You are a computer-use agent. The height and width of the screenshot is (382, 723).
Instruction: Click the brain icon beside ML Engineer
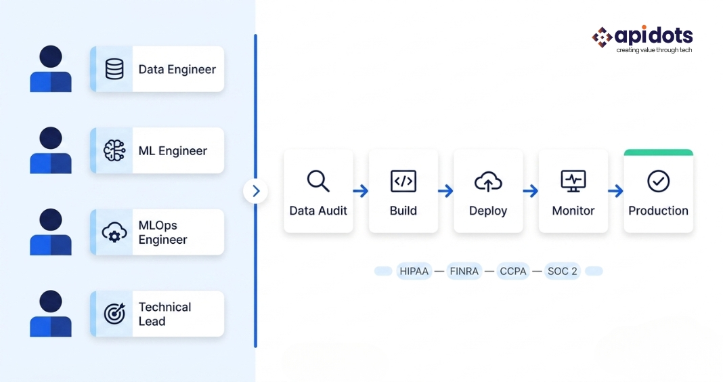[114, 151]
